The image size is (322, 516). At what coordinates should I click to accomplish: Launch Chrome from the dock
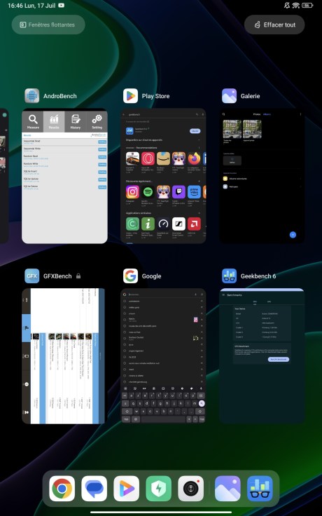click(x=62, y=489)
